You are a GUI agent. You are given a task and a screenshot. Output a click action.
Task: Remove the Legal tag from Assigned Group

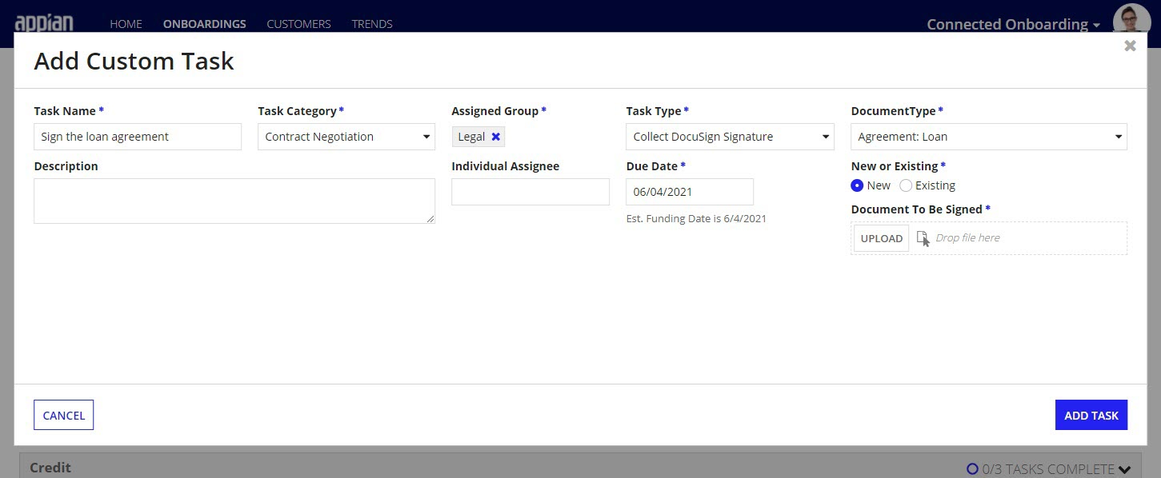coord(494,136)
